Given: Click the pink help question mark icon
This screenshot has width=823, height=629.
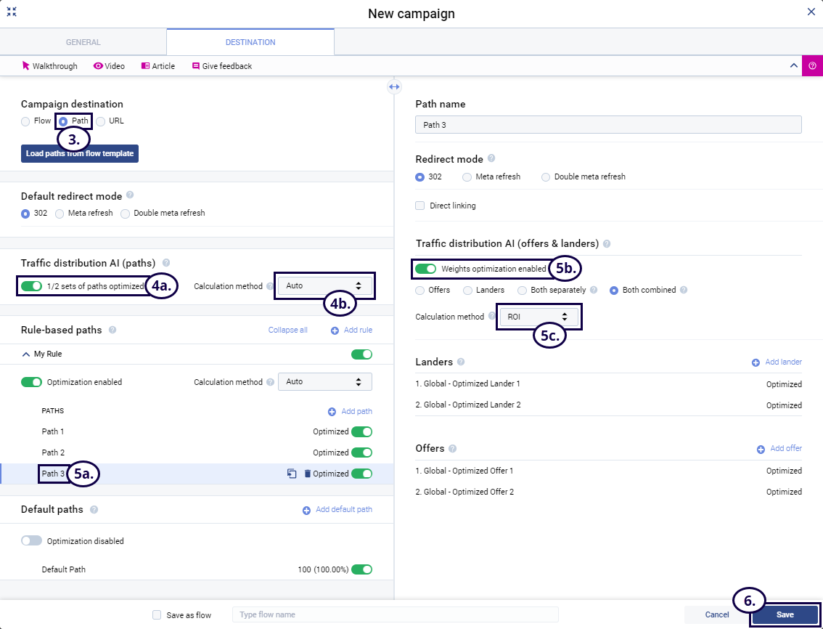Looking at the screenshot, I should 812,66.
